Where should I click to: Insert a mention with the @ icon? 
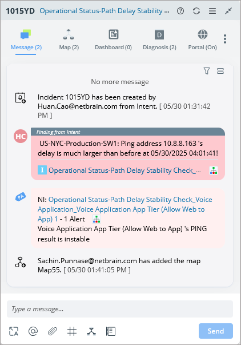[33, 331]
